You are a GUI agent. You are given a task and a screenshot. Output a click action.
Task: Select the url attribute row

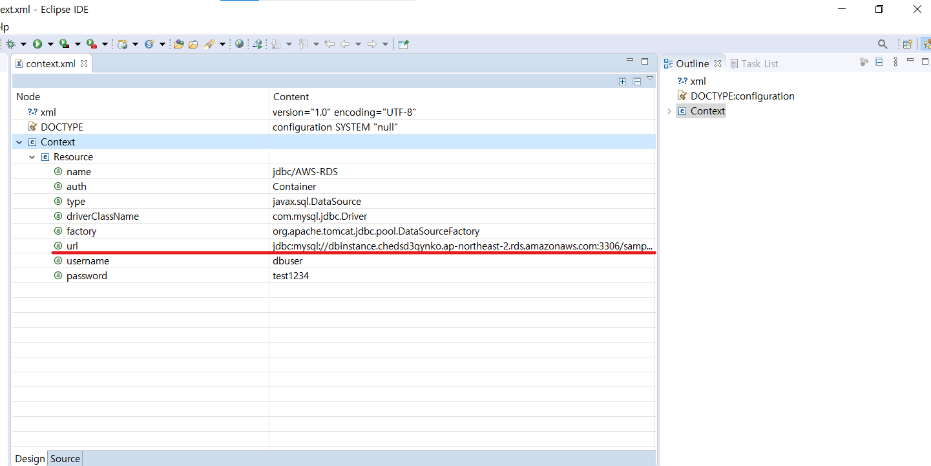pos(333,246)
